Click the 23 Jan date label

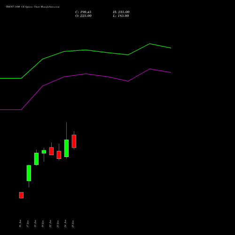[58, 224]
